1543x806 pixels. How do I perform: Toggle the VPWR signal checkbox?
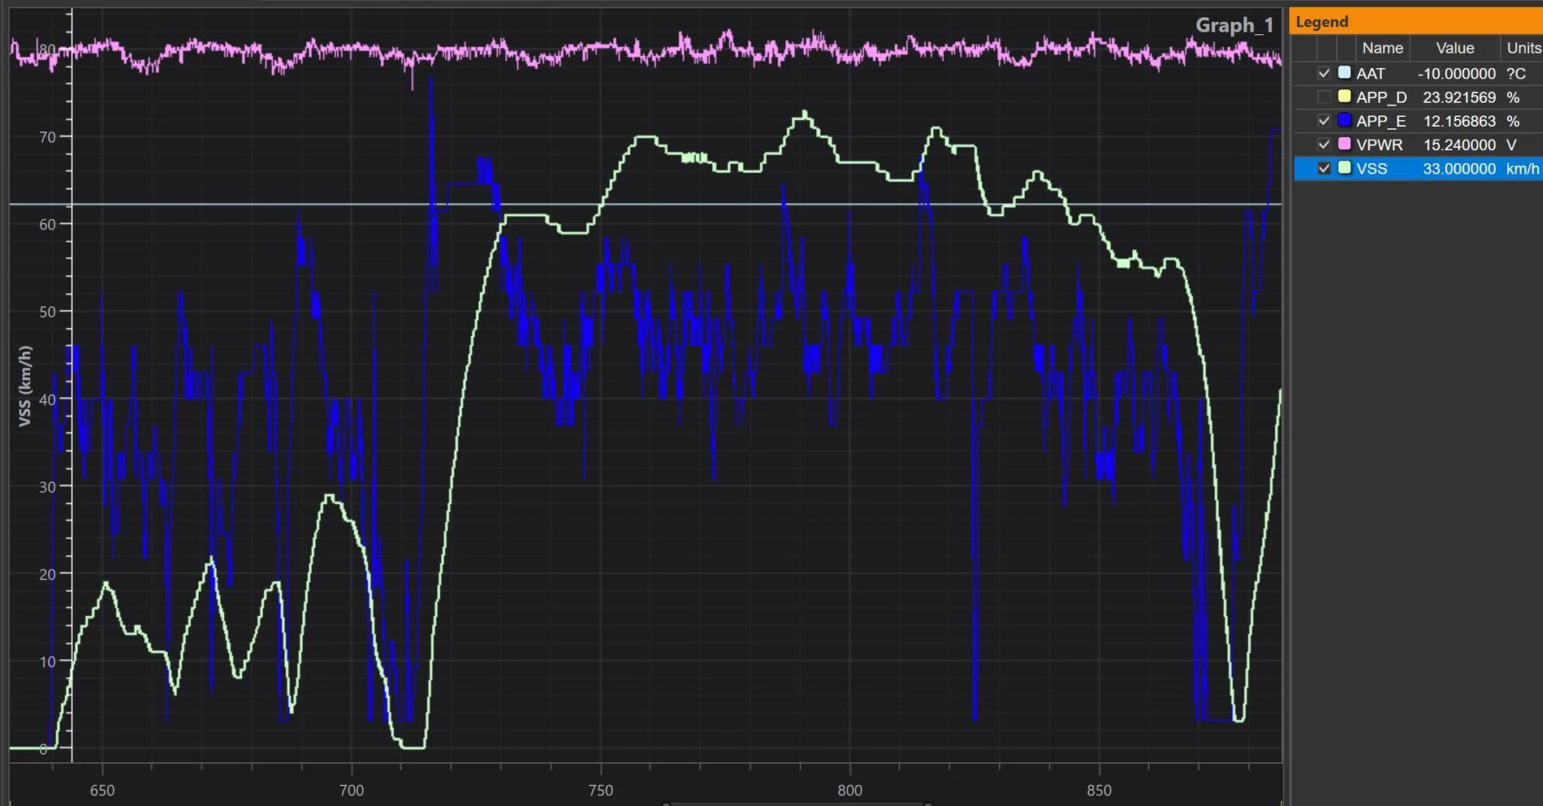pos(1324,144)
